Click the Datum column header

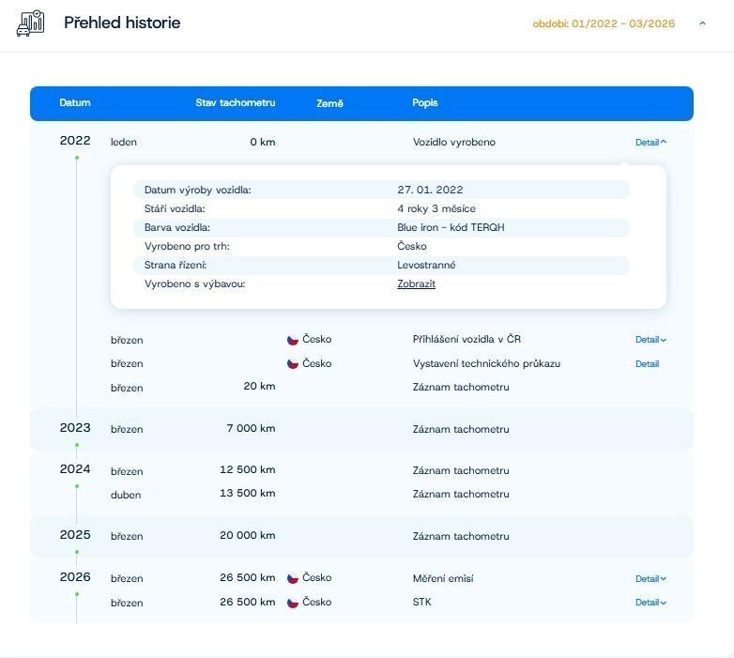pos(75,102)
